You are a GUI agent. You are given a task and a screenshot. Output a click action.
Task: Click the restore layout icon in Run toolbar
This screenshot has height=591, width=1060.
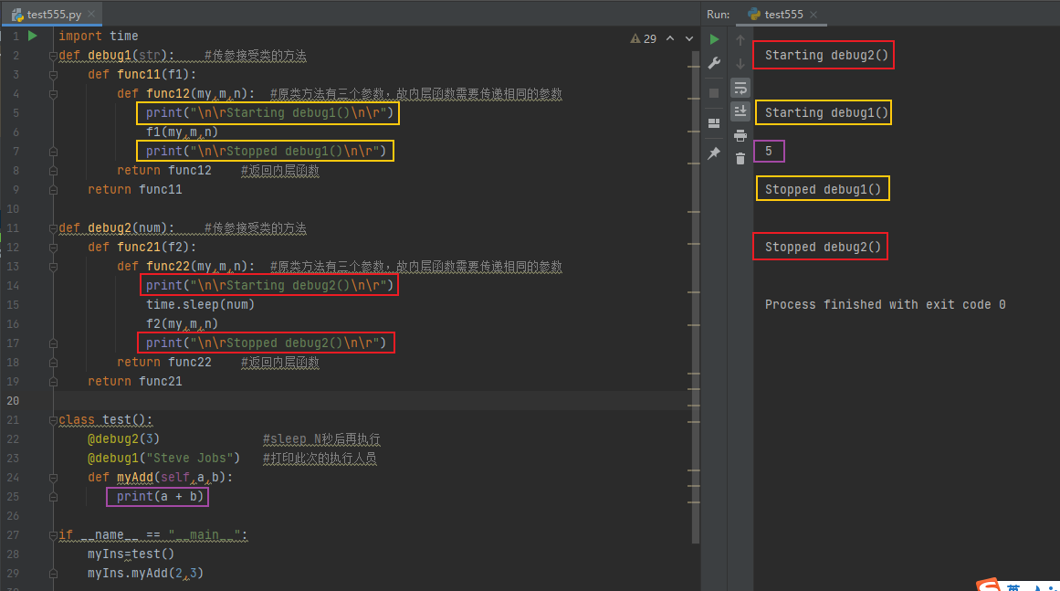coord(714,123)
